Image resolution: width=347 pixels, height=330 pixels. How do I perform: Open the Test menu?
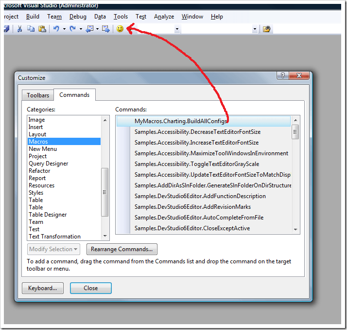coord(141,17)
